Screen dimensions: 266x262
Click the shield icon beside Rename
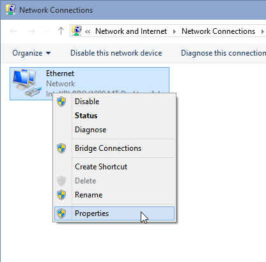tap(61, 195)
